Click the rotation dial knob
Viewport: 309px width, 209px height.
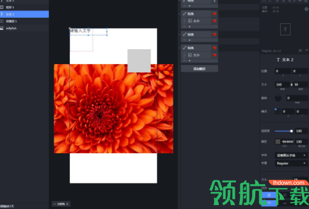[278, 98]
